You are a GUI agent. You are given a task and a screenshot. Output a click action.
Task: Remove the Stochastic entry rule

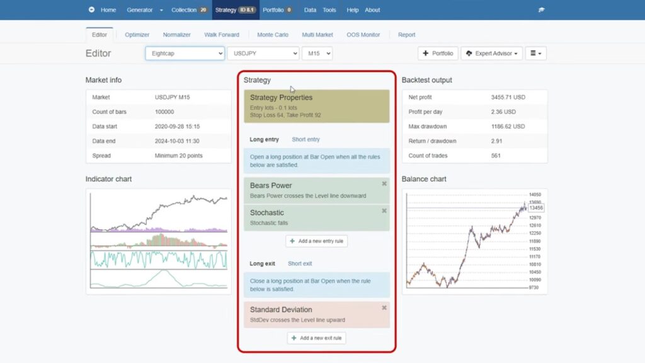384,211
